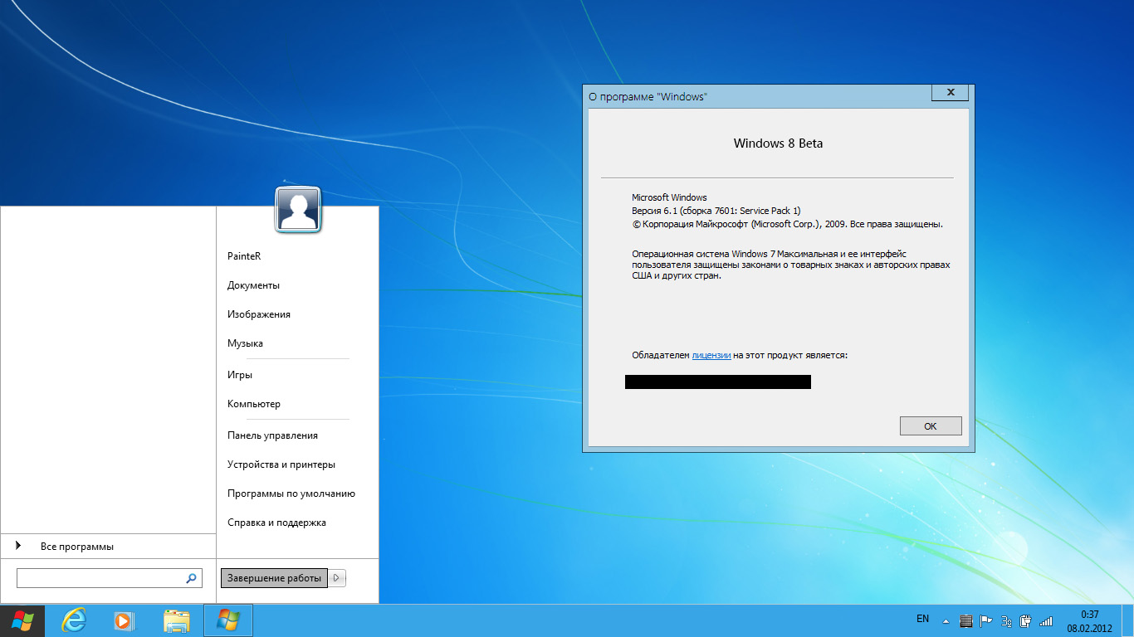Image resolution: width=1134 pixels, height=637 pixels.
Task: Open Windows Explorer folder icon on taskbar
Action: 176,620
